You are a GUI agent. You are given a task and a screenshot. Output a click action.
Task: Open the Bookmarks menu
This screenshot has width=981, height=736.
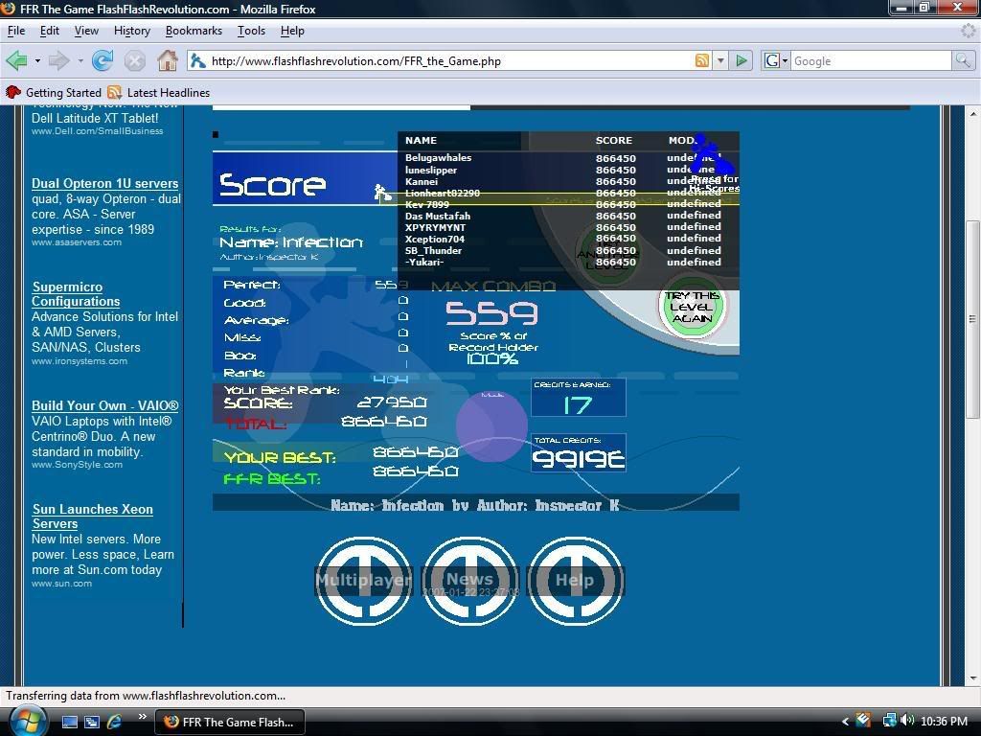pos(194,31)
